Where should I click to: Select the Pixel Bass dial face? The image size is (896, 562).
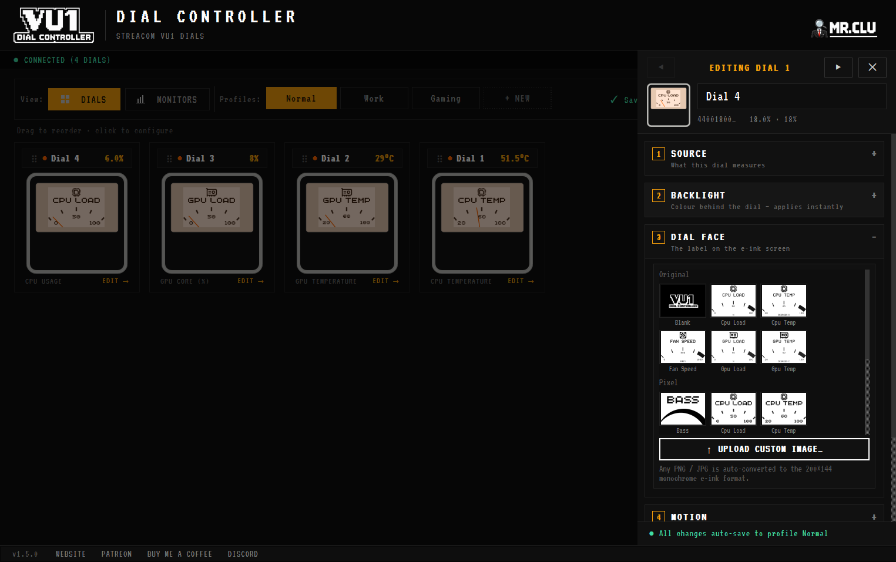(x=683, y=409)
